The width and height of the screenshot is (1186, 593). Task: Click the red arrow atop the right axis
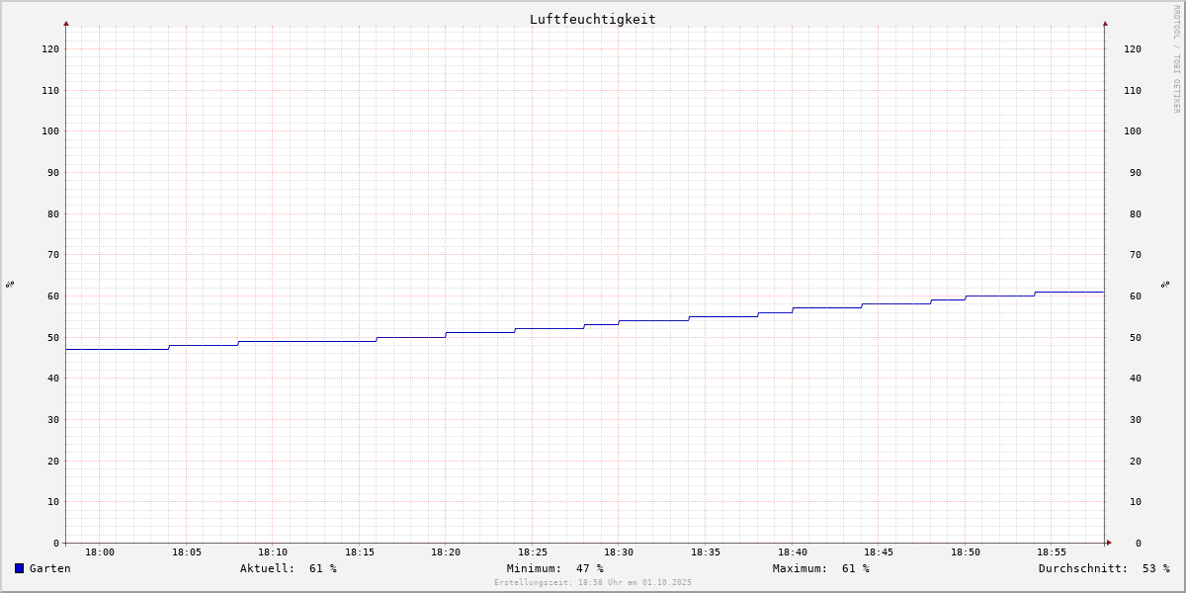[x=1105, y=23]
